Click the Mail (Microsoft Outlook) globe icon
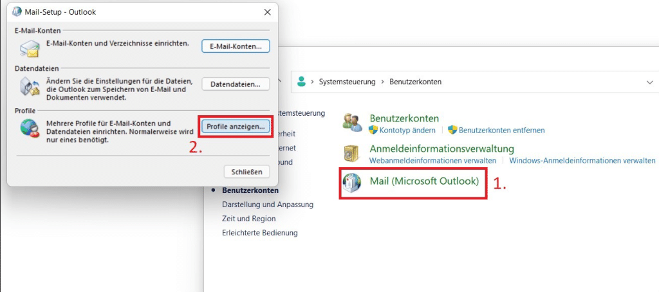Screen dimensions: 659x292 tap(353, 183)
